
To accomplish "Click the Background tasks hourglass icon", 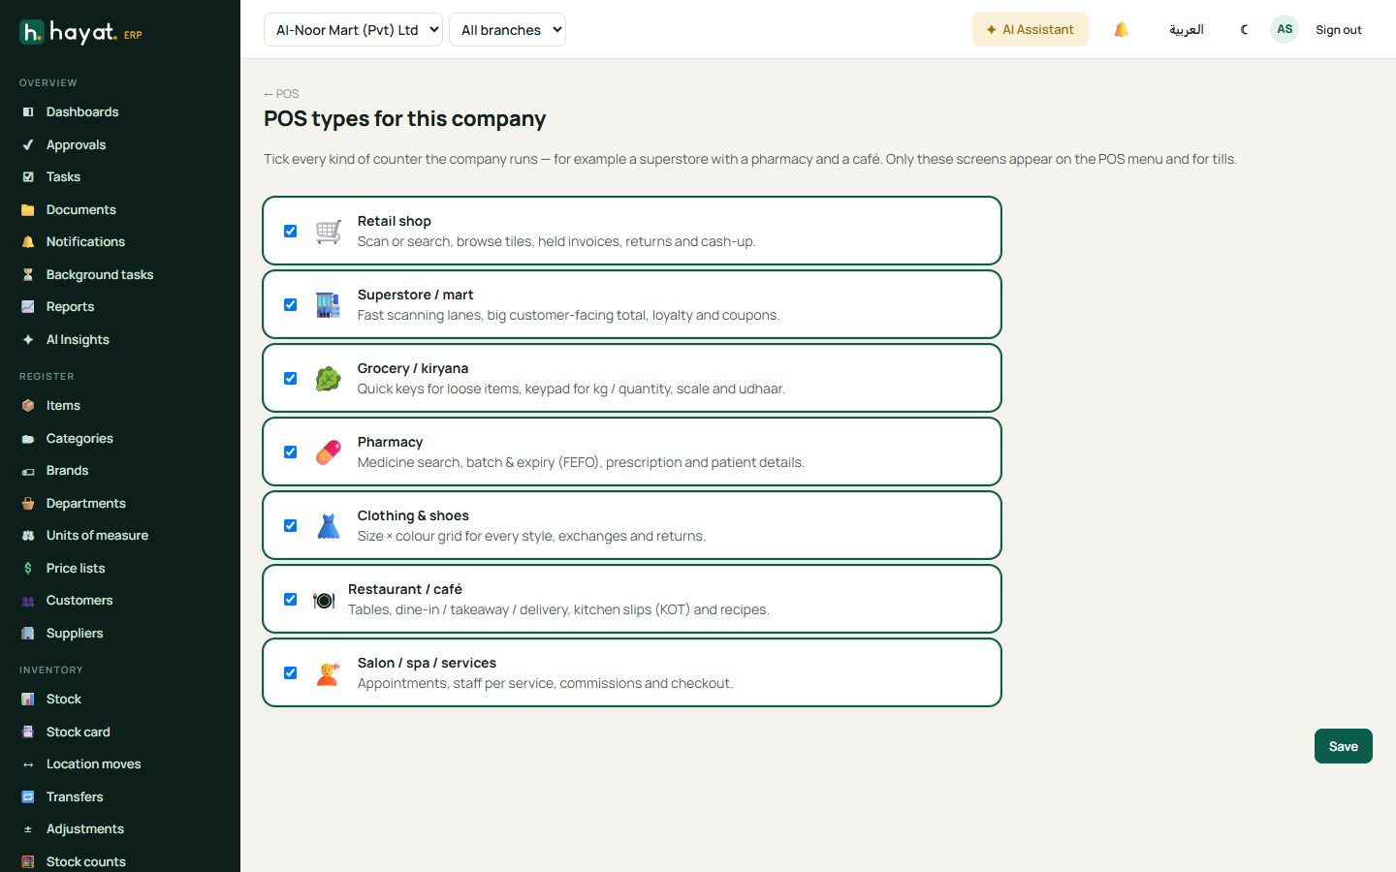I will point(28,274).
